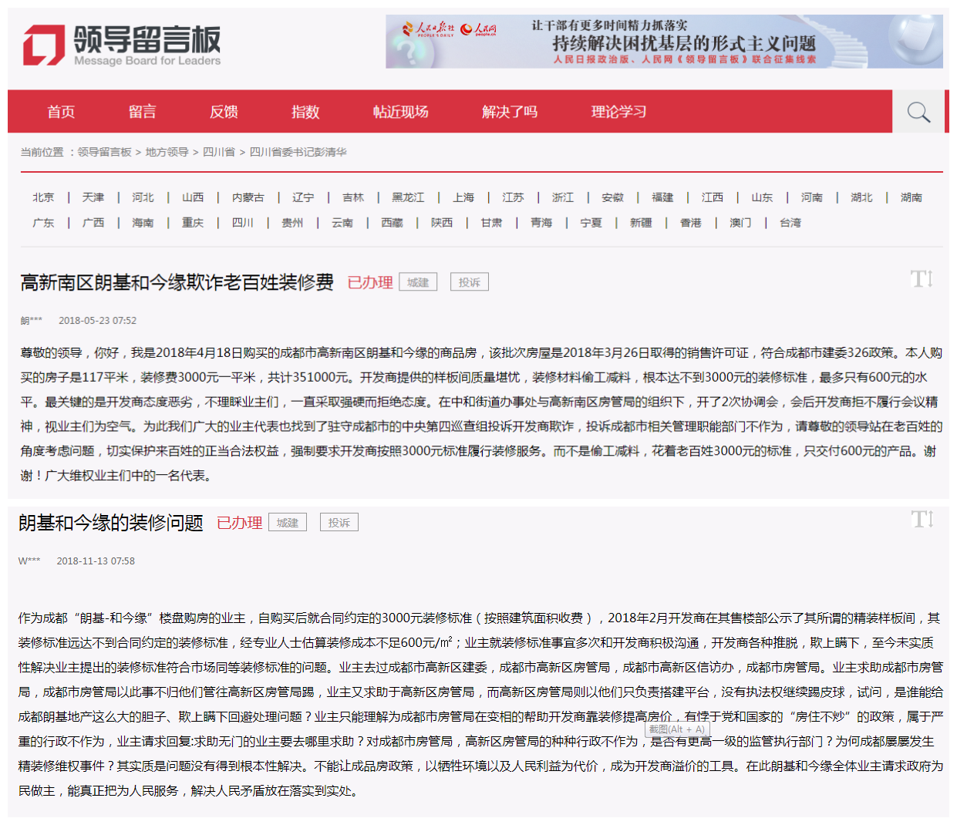Viewport: 957px width, 825px height.
Task: Click 投诉 tag on first post
Action: click(470, 282)
